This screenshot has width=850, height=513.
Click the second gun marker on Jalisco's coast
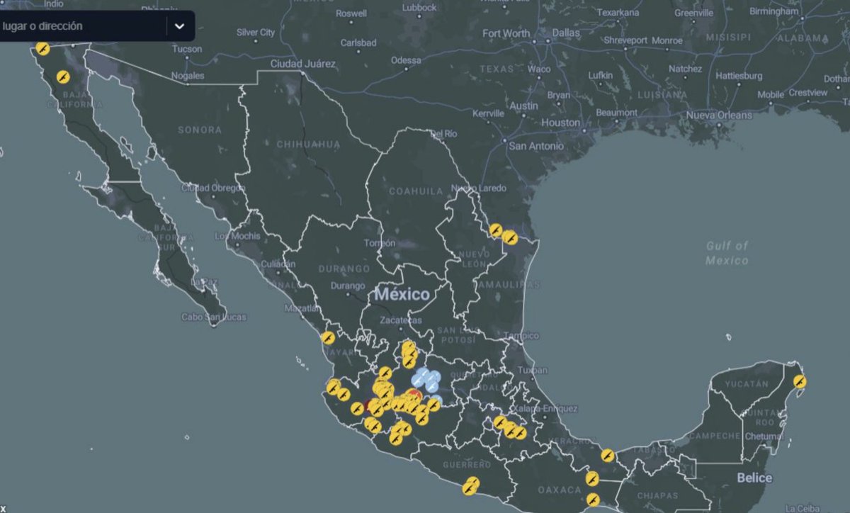coord(344,395)
